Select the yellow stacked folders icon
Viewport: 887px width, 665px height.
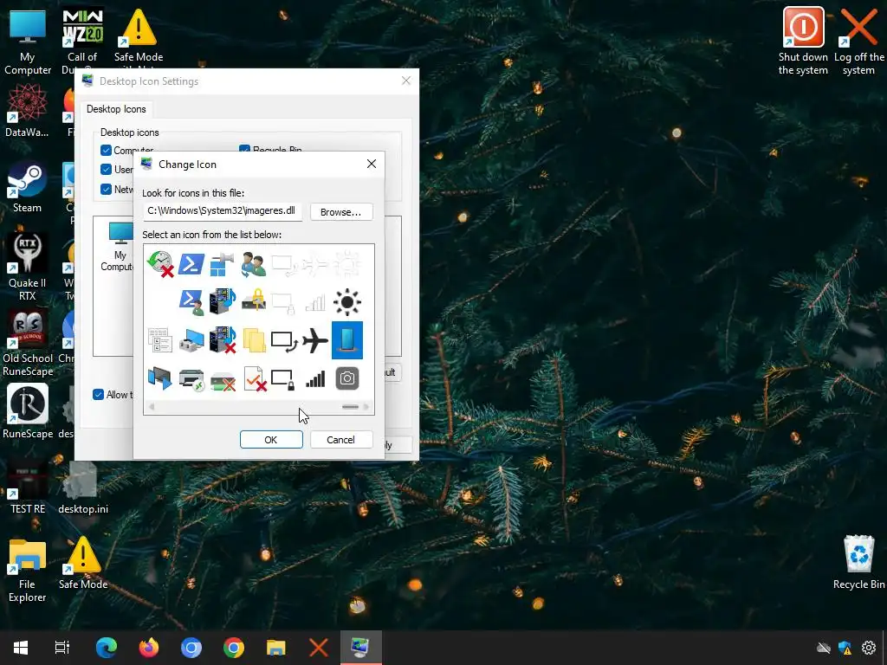tap(254, 340)
